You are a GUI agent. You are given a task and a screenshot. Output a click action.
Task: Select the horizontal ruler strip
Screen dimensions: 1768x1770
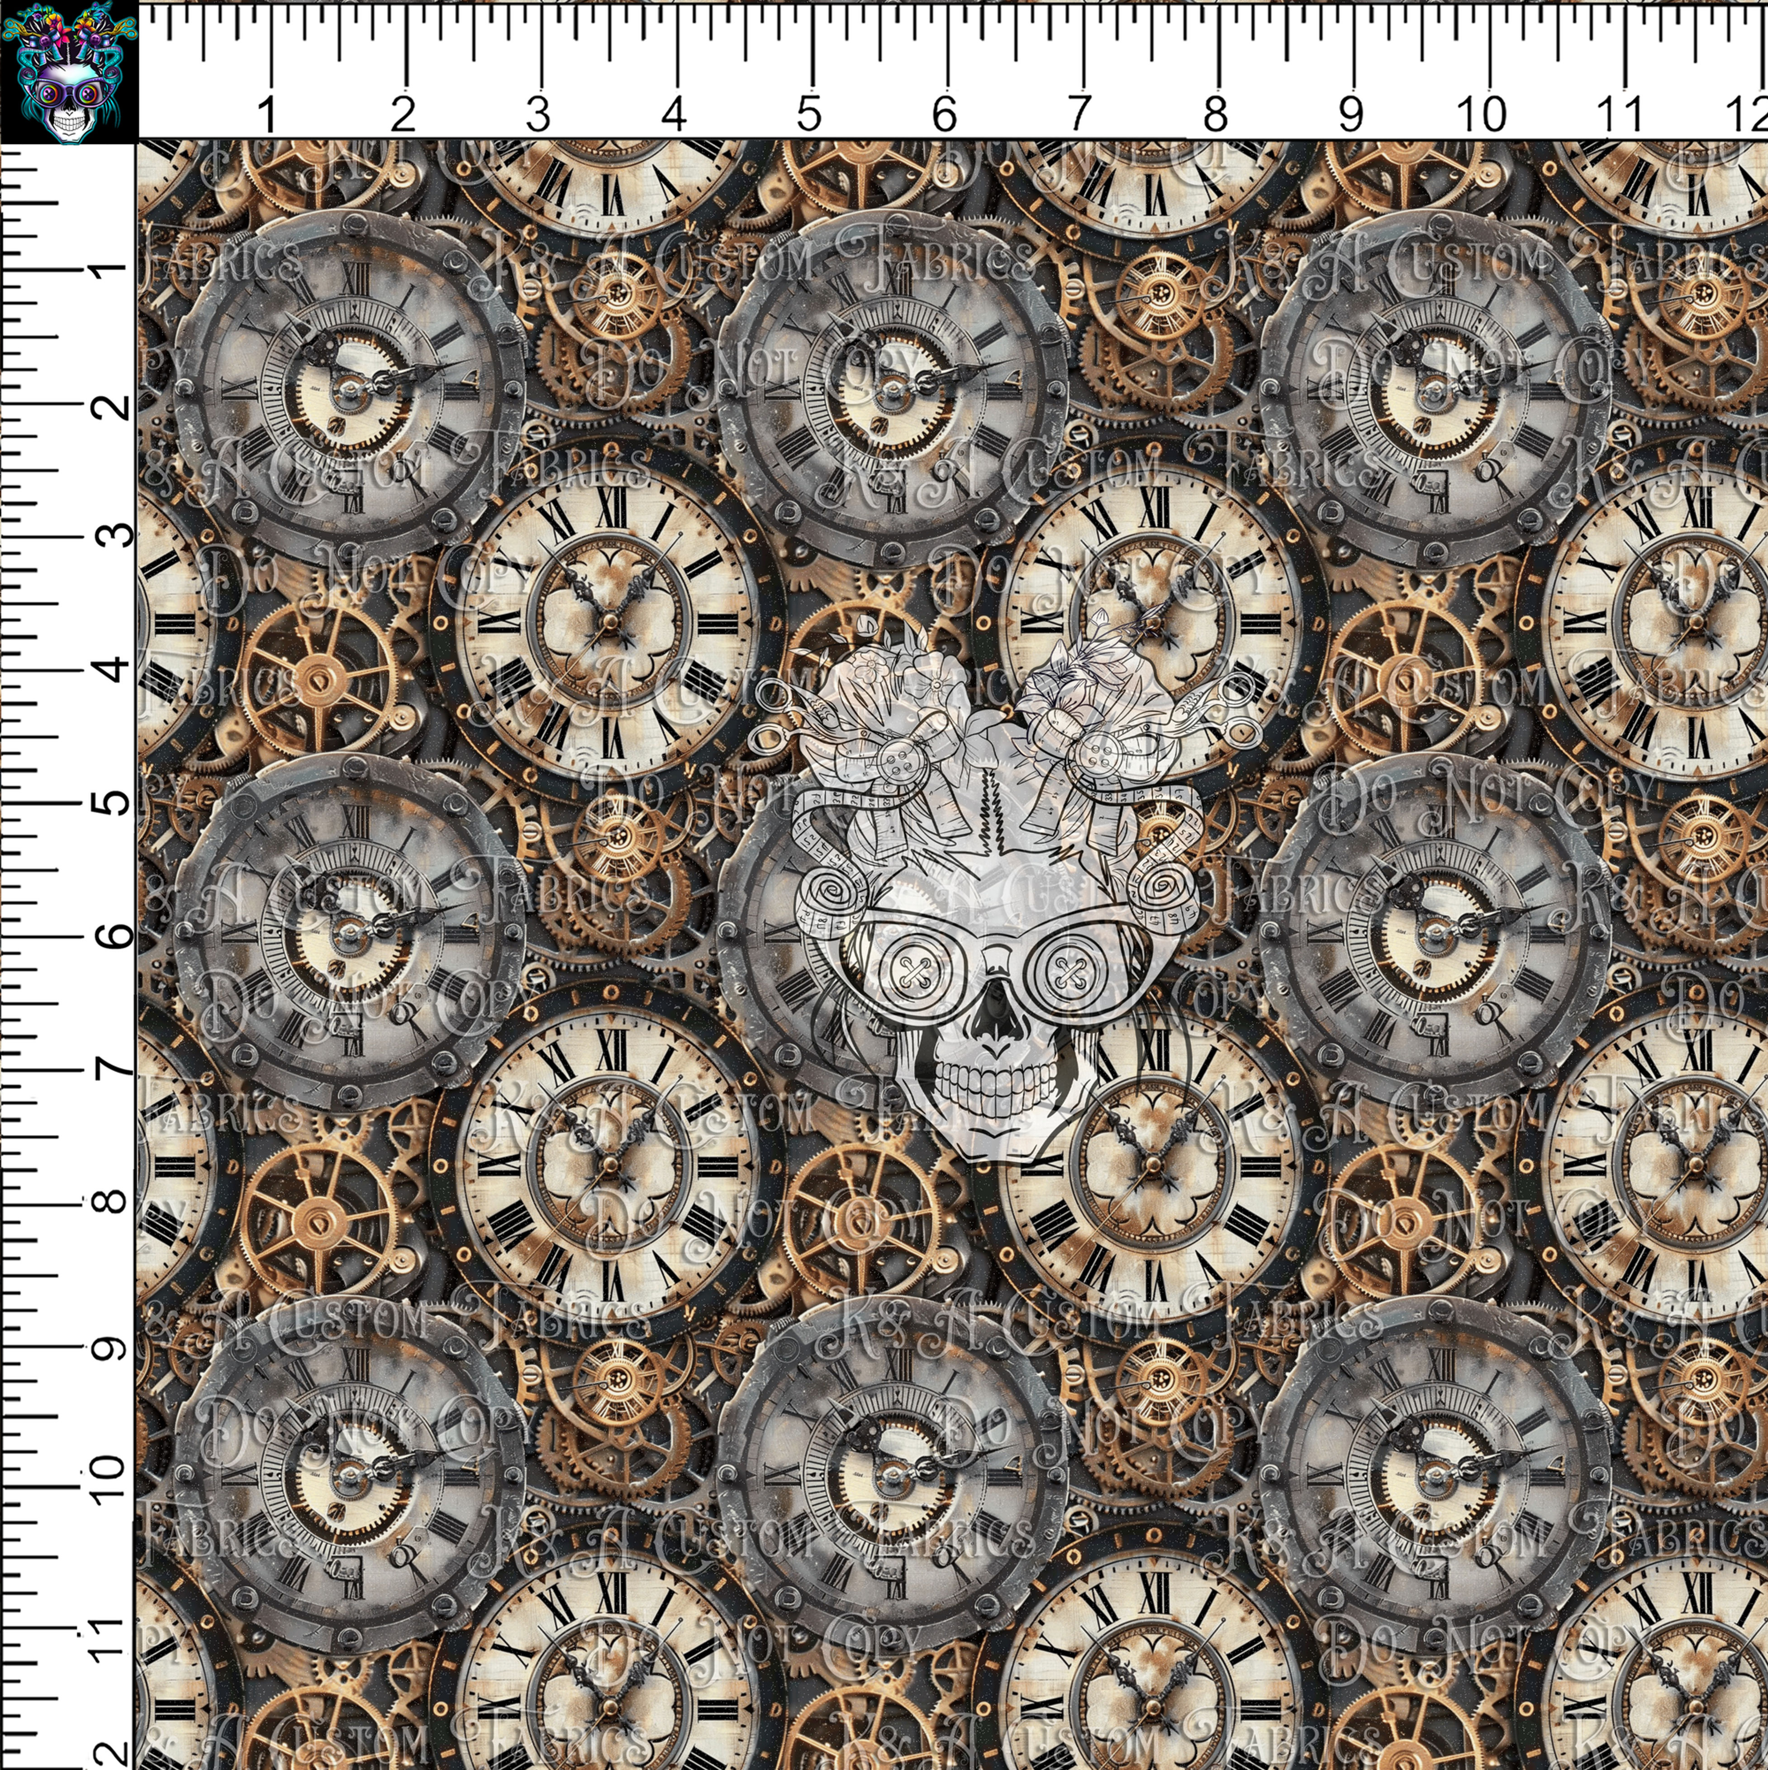(916, 64)
